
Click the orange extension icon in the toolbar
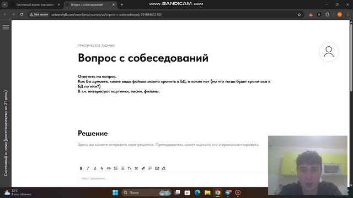pyautogui.click(x=311, y=15)
